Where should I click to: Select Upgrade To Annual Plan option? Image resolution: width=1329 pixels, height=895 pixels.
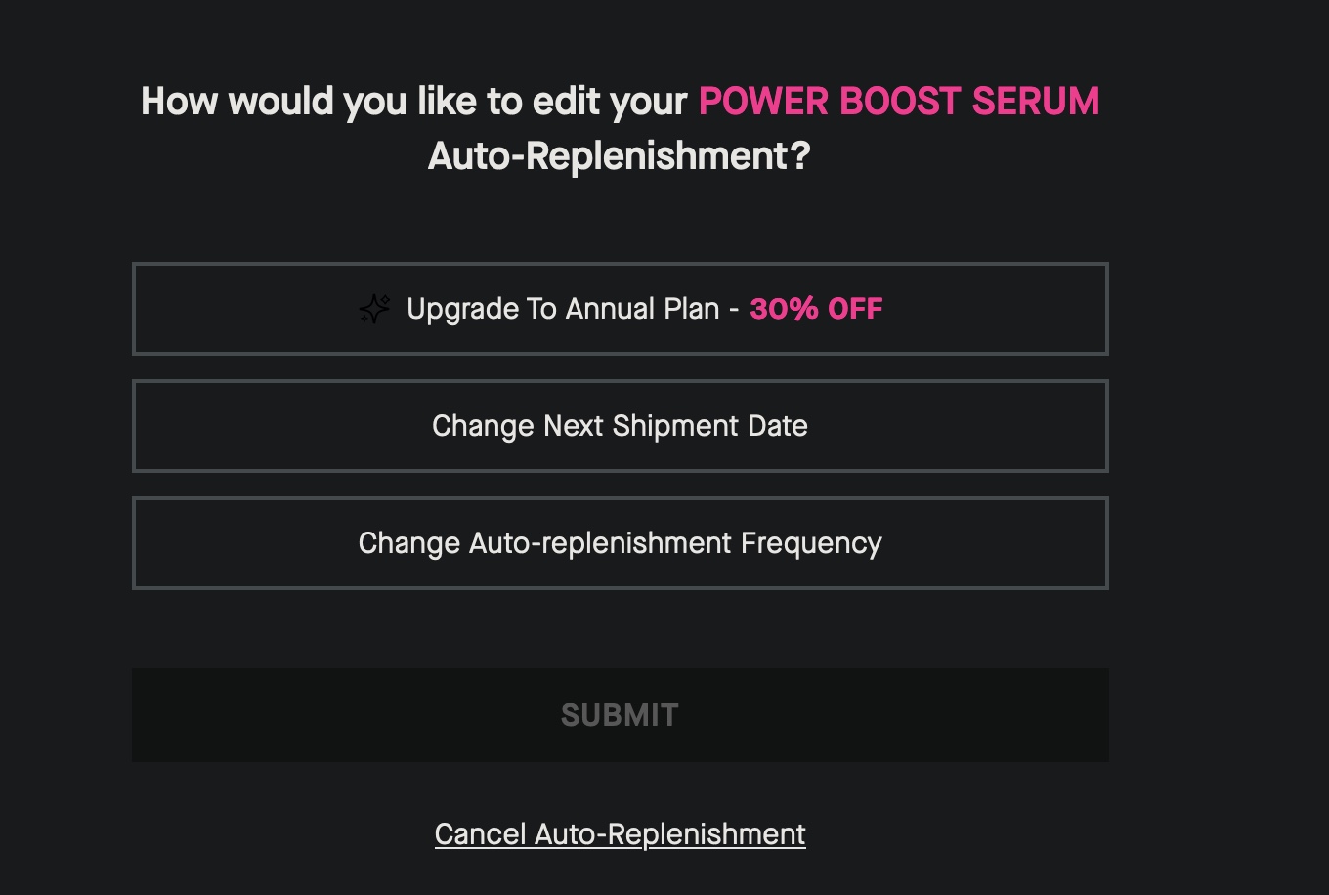click(x=620, y=309)
